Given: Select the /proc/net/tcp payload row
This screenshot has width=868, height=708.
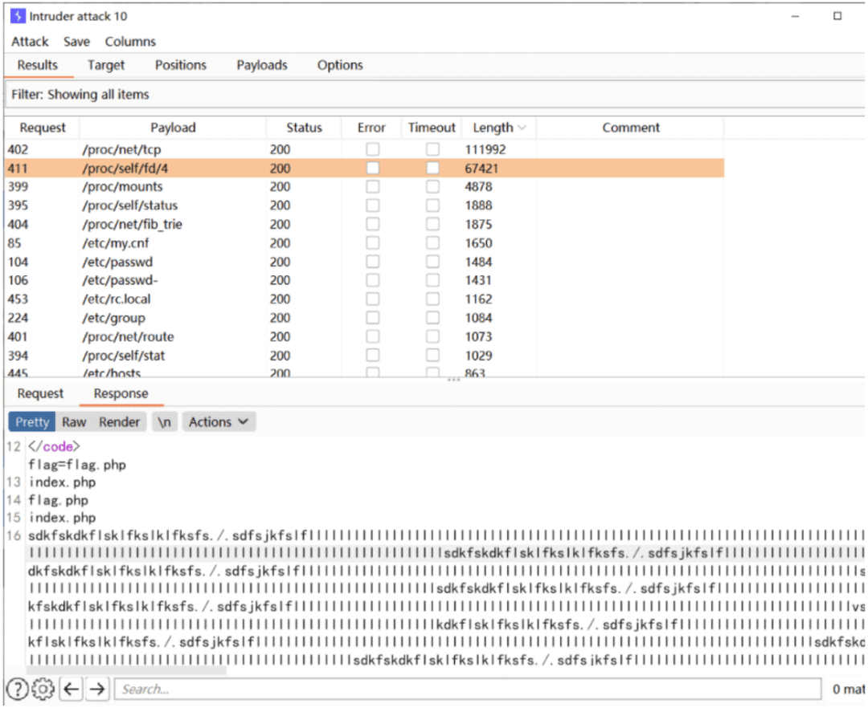Looking at the screenshot, I should (364, 149).
